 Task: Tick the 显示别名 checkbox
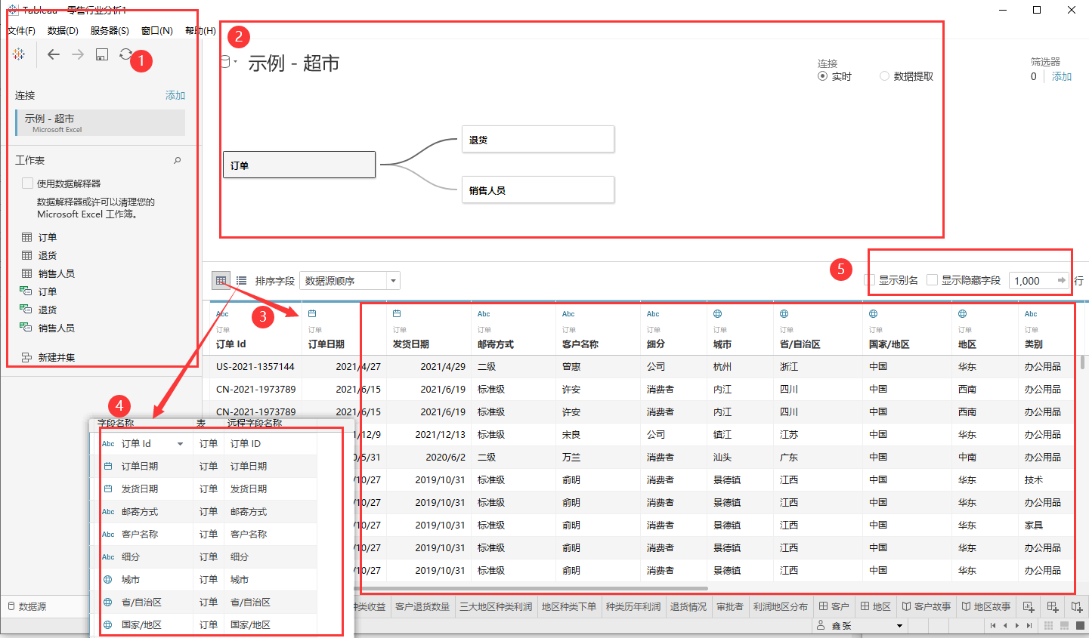[x=869, y=280]
